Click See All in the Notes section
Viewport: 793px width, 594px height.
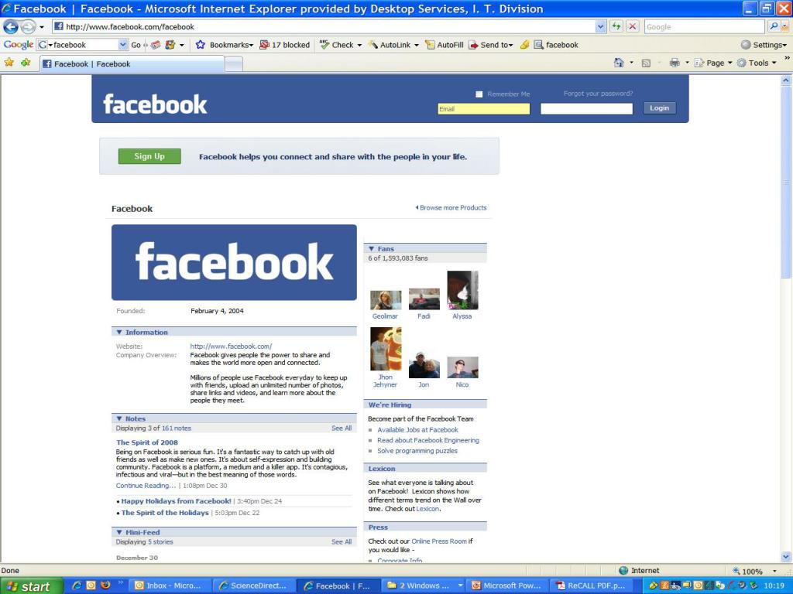coord(342,428)
